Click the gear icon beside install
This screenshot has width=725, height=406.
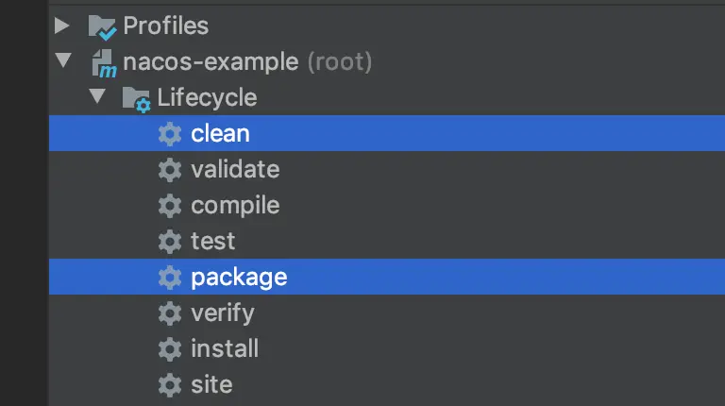click(x=170, y=348)
